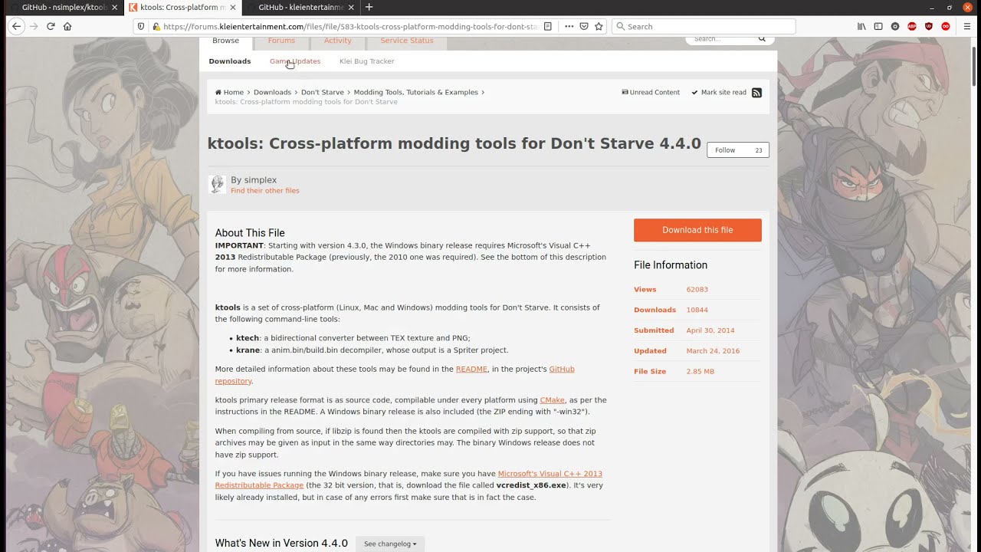Open Find their other files link
Screen dimensions: 981x552
(x=265, y=191)
